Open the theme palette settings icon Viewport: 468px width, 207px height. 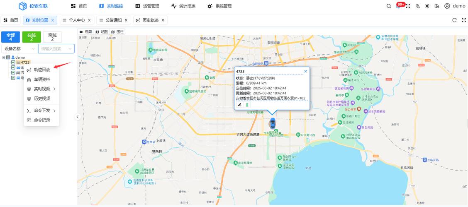tap(437, 6)
